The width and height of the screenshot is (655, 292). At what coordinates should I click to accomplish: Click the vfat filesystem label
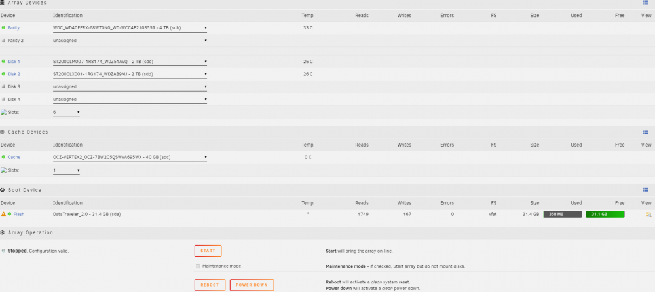click(x=493, y=214)
